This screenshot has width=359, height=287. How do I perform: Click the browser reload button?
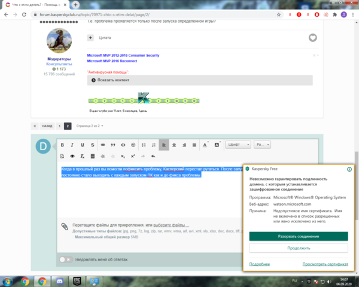point(24,14)
